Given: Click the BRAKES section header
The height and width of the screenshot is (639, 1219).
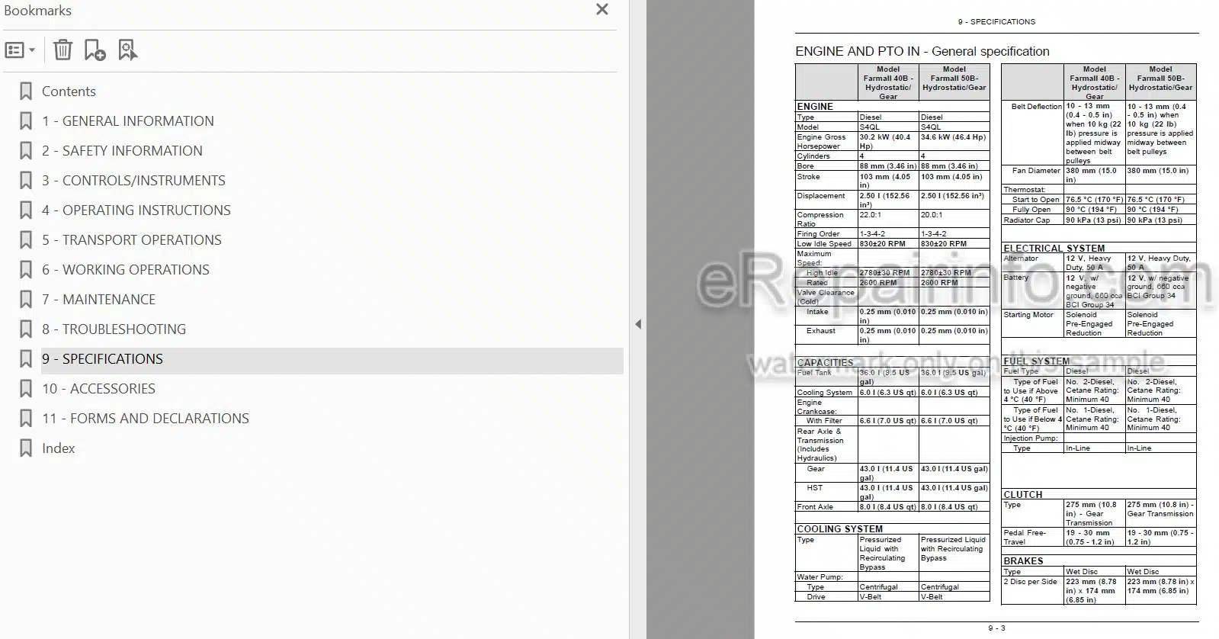Looking at the screenshot, I should tap(1023, 561).
